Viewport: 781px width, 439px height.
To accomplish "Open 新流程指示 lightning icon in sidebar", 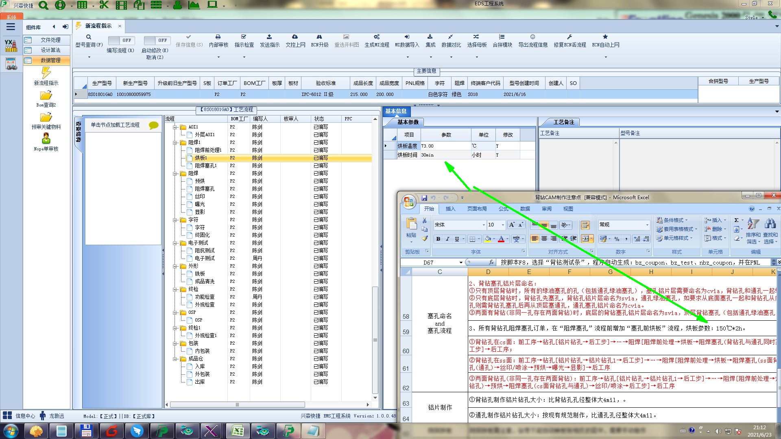I will [x=46, y=73].
